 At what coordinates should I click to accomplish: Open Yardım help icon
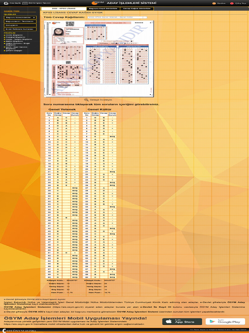coord(214,3)
